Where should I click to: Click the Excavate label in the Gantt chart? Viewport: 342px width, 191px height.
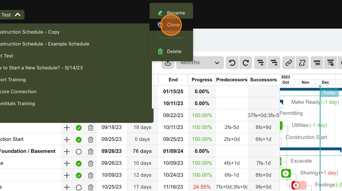click(x=301, y=161)
